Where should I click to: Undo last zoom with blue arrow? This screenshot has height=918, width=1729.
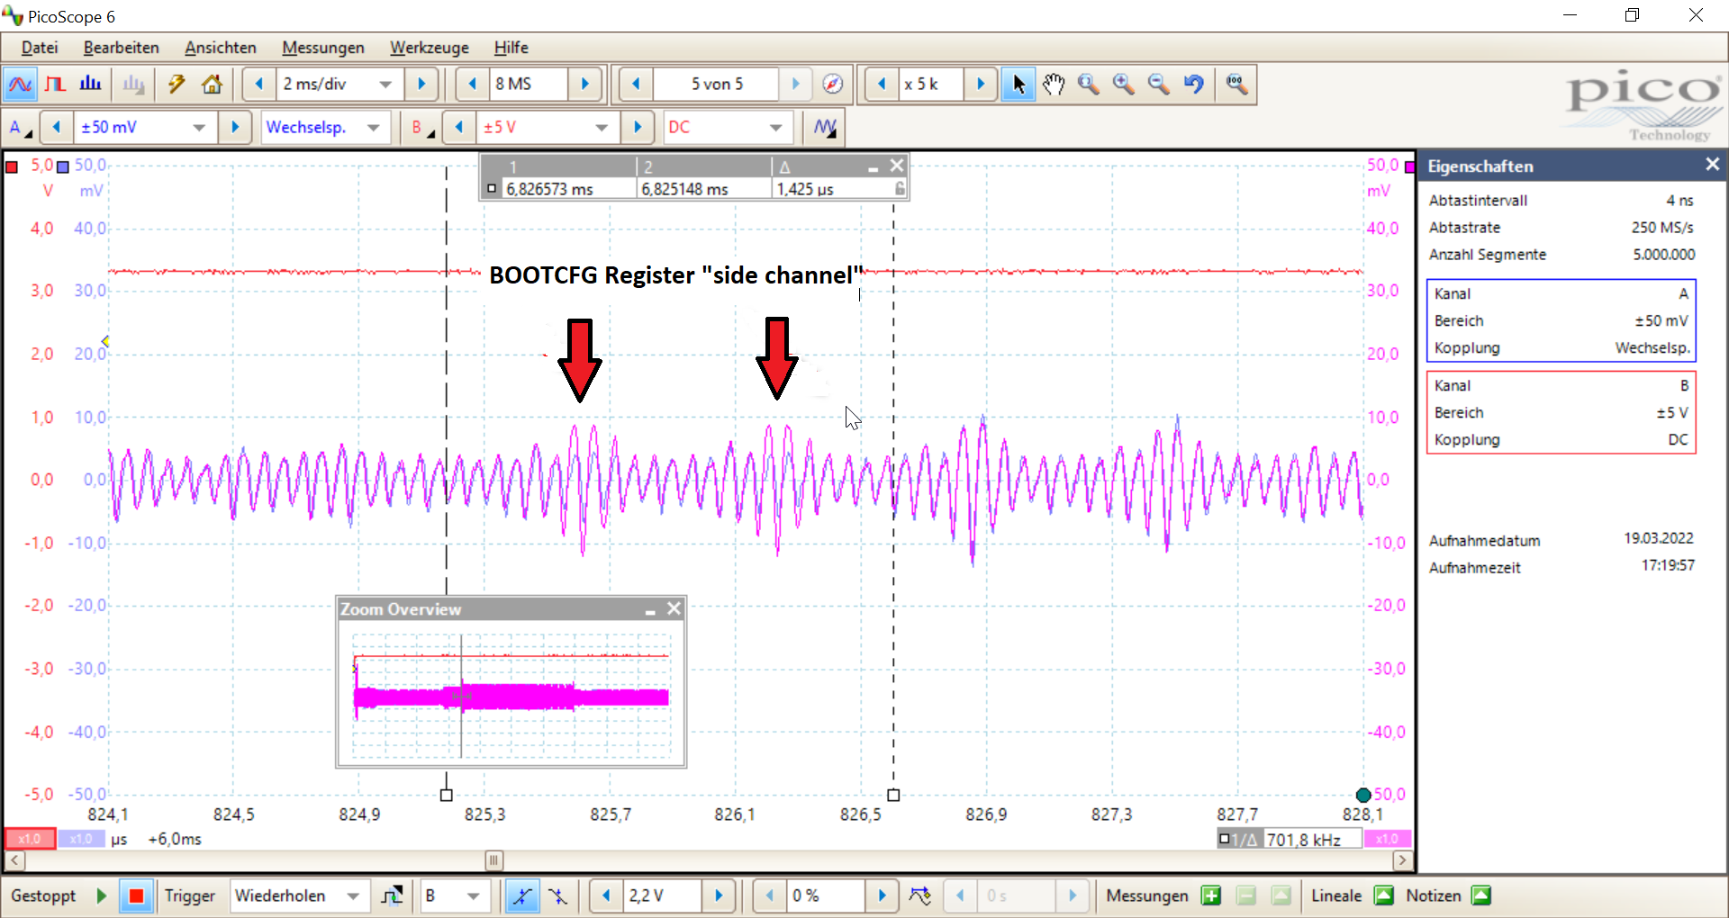(x=1194, y=85)
